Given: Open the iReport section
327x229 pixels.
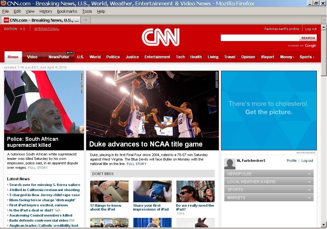Looking at the screenshot, I should [x=268, y=57].
